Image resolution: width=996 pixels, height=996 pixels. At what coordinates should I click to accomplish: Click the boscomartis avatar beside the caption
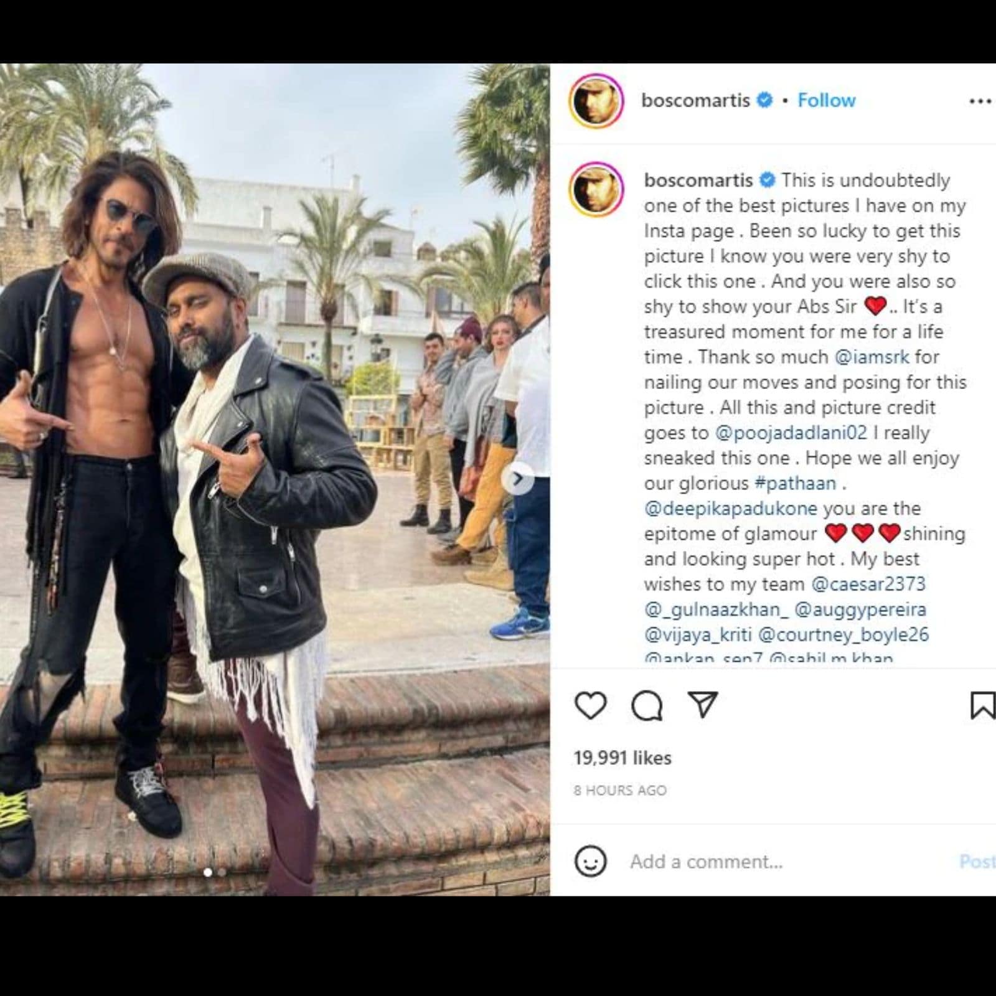pyautogui.click(x=596, y=189)
